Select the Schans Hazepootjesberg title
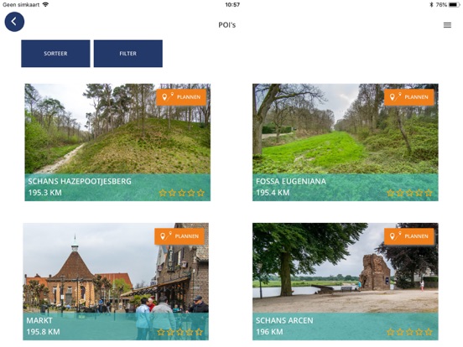The width and height of the screenshot is (463, 347). coord(80,181)
